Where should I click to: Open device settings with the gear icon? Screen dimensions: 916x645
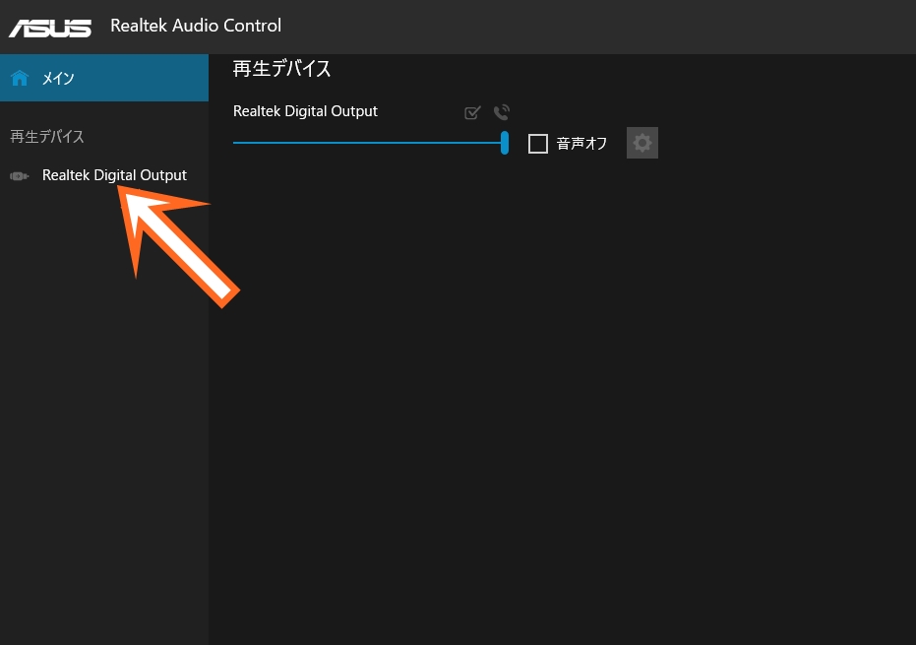642,144
